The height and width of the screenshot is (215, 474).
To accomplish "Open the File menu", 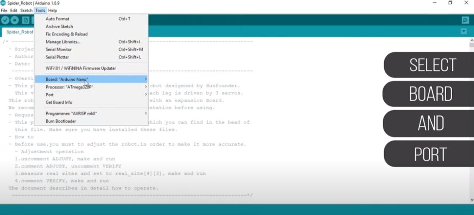I will [x=4, y=11].
